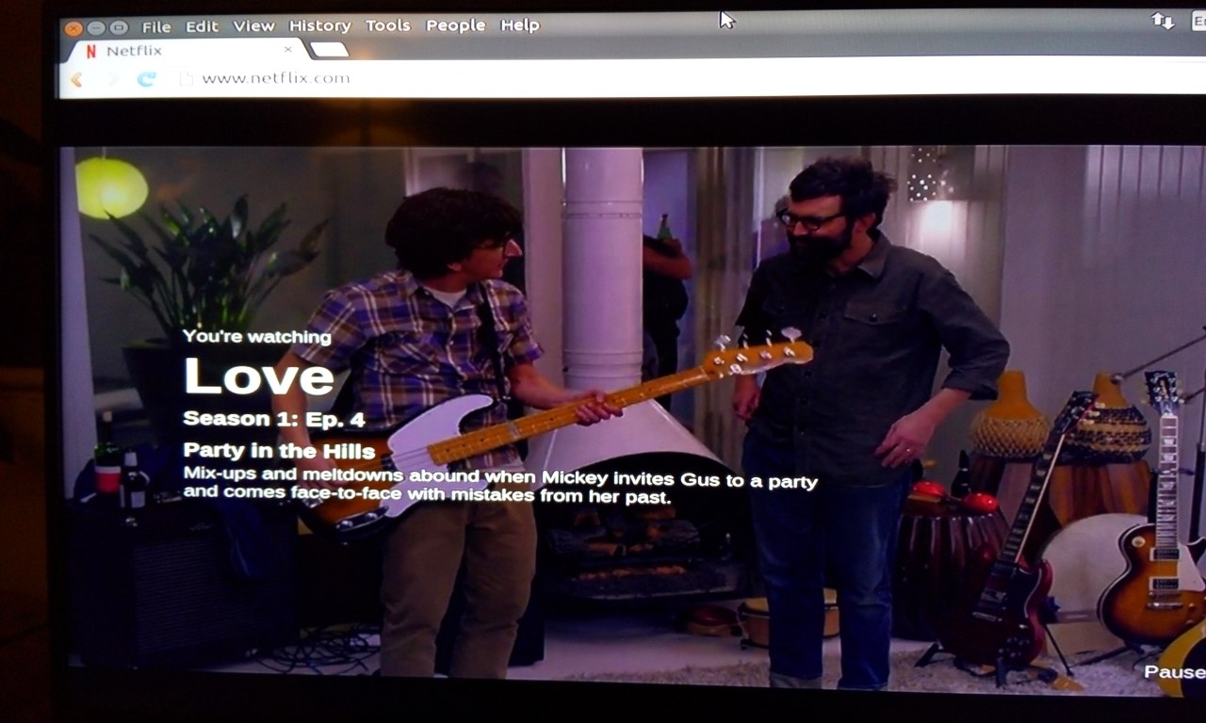Open the Edit menu
The height and width of the screenshot is (723, 1206).
pyautogui.click(x=202, y=26)
